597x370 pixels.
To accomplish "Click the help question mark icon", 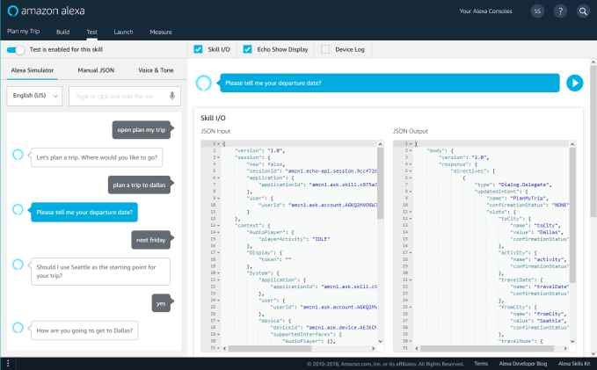I will tap(559, 11).
